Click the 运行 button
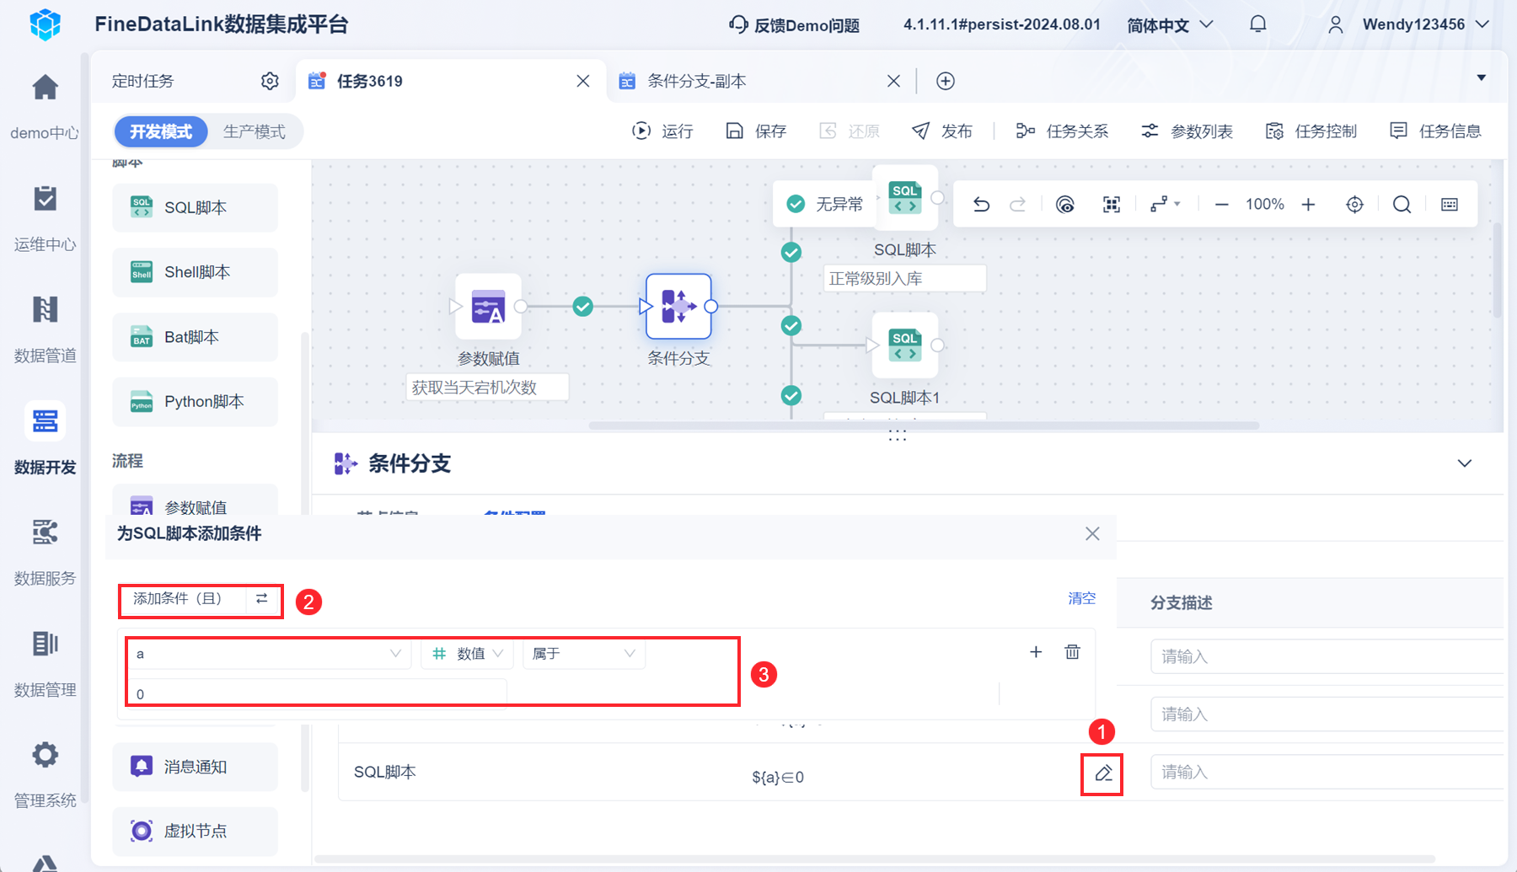 662,131
